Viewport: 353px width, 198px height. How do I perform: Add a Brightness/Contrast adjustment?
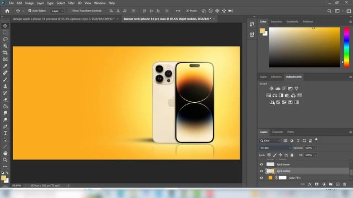[x=271, y=89]
